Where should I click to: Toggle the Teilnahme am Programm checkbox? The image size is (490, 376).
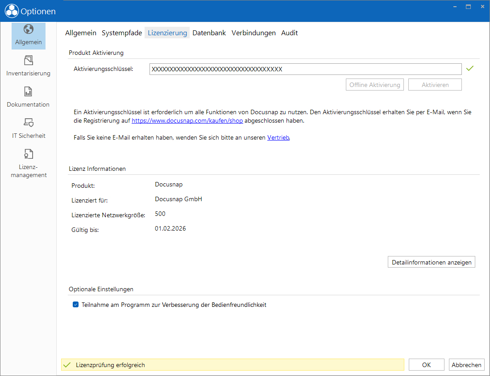pyautogui.click(x=75, y=305)
